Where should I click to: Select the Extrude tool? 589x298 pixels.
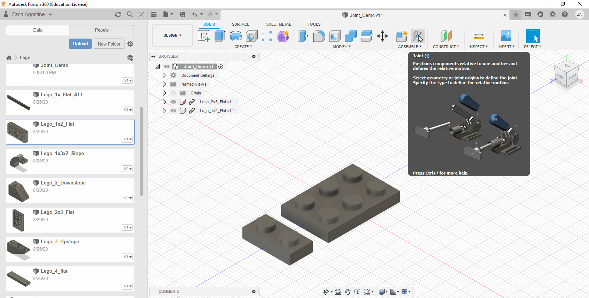pyautogui.click(x=220, y=36)
